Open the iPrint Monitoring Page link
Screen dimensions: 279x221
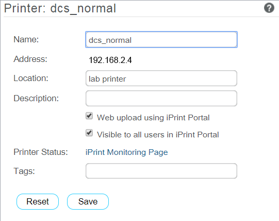click(x=127, y=152)
